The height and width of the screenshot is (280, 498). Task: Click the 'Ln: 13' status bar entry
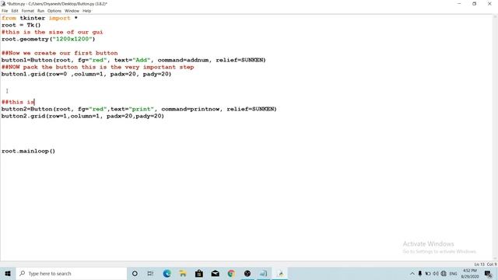[479, 264]
